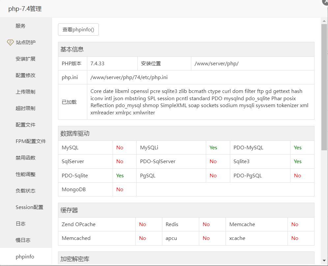The image size is (328, 266).
Task: Click the diamond icon beside 站点防护
Action: click(x=10, y=43)
